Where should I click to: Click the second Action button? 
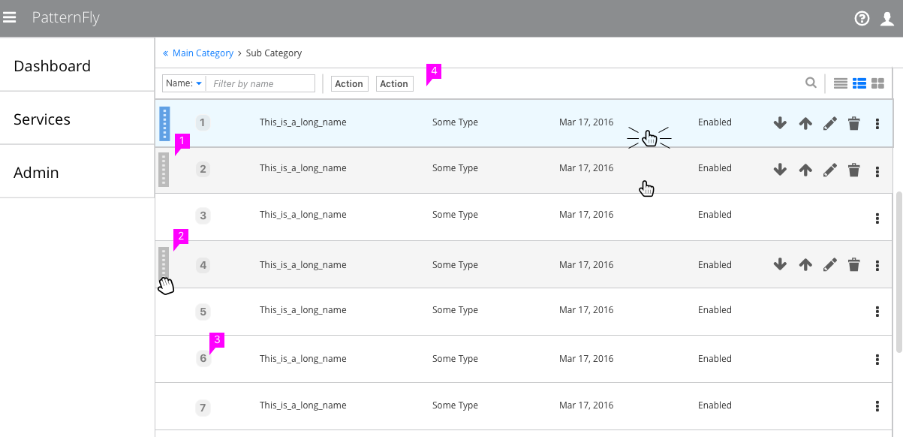(x=394, y=84)
